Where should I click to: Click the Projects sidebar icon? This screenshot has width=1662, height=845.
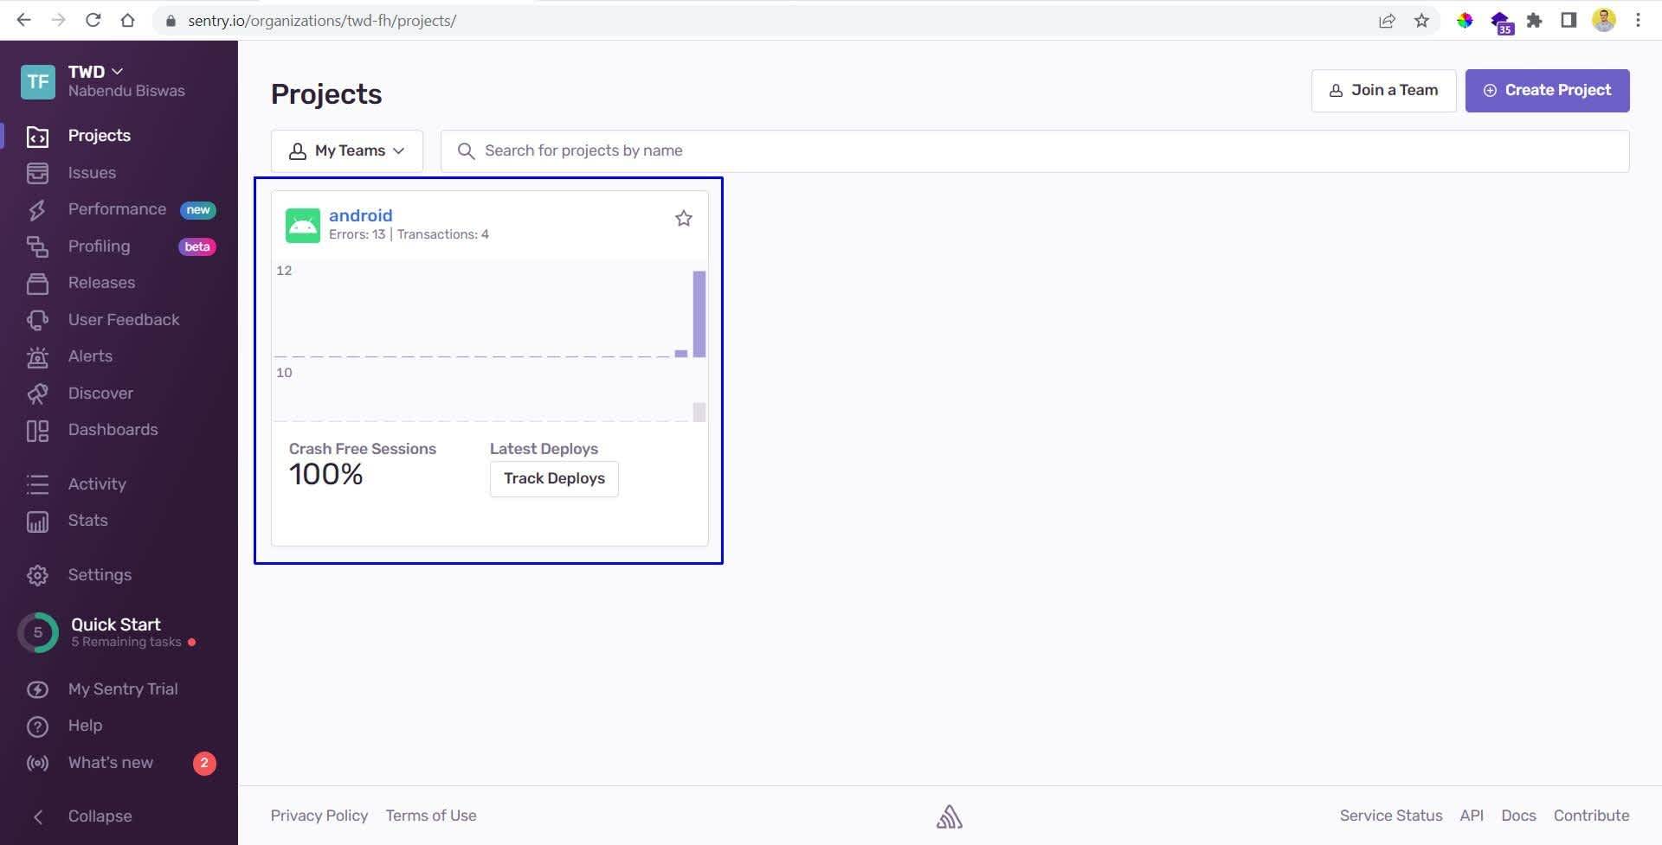coord(37,137)
